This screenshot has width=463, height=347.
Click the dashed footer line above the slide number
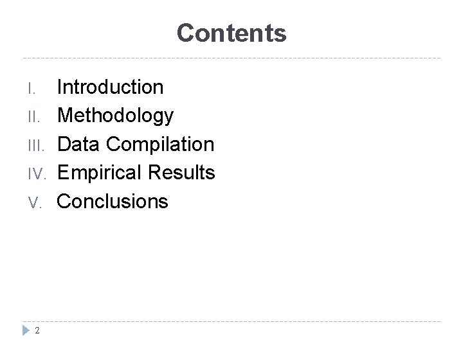[x=232, y=321]
